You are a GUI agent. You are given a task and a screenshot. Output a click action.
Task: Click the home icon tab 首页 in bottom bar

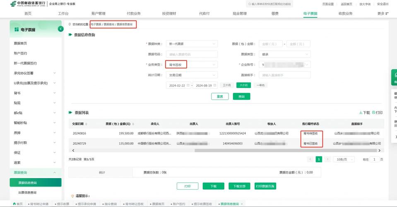click(18, 204)
